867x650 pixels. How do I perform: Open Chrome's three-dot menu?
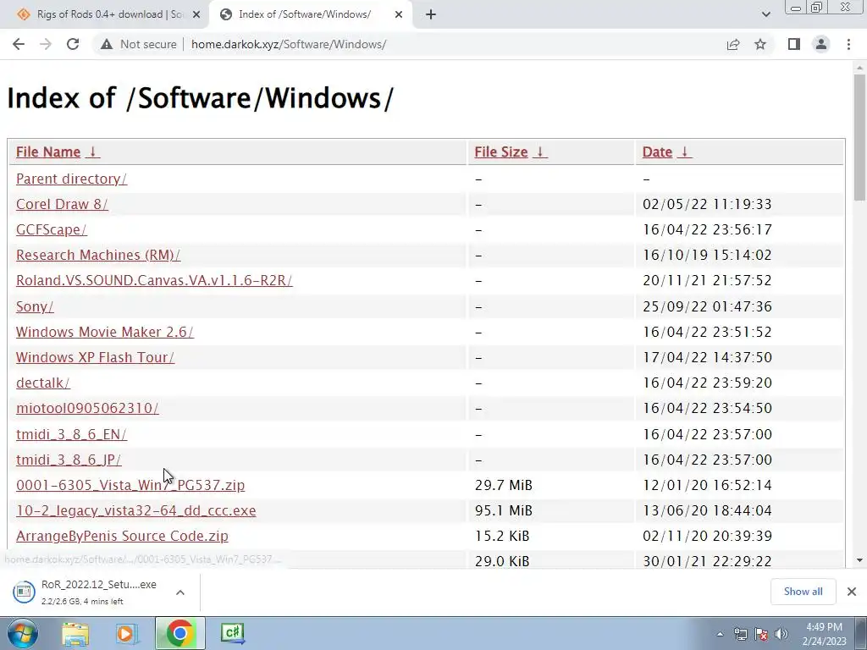click(848, 44)
